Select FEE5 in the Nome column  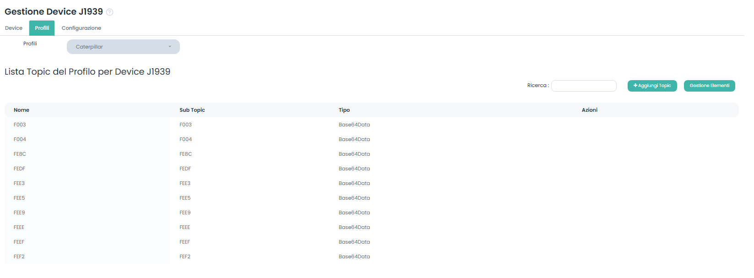click(x=19, y=198)
